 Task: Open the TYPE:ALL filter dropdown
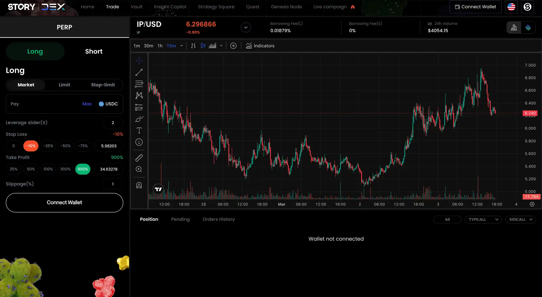(x=483, y=219)
